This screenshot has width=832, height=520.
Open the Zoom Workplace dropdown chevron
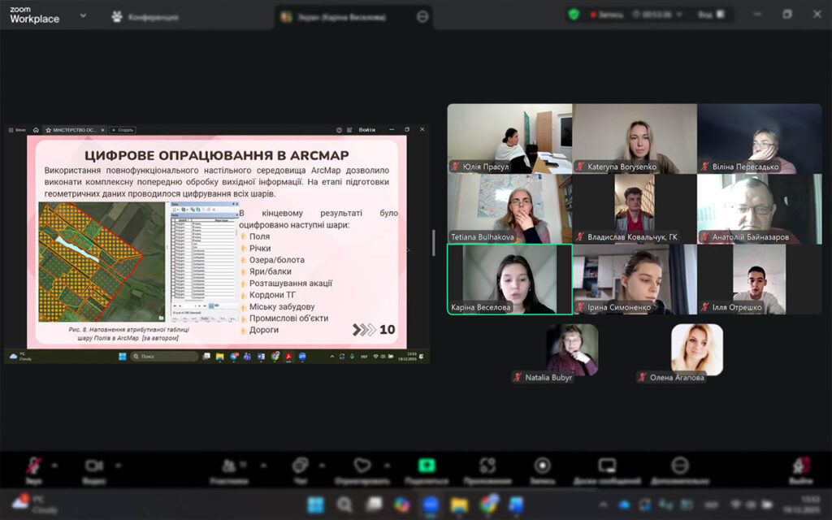83,15
